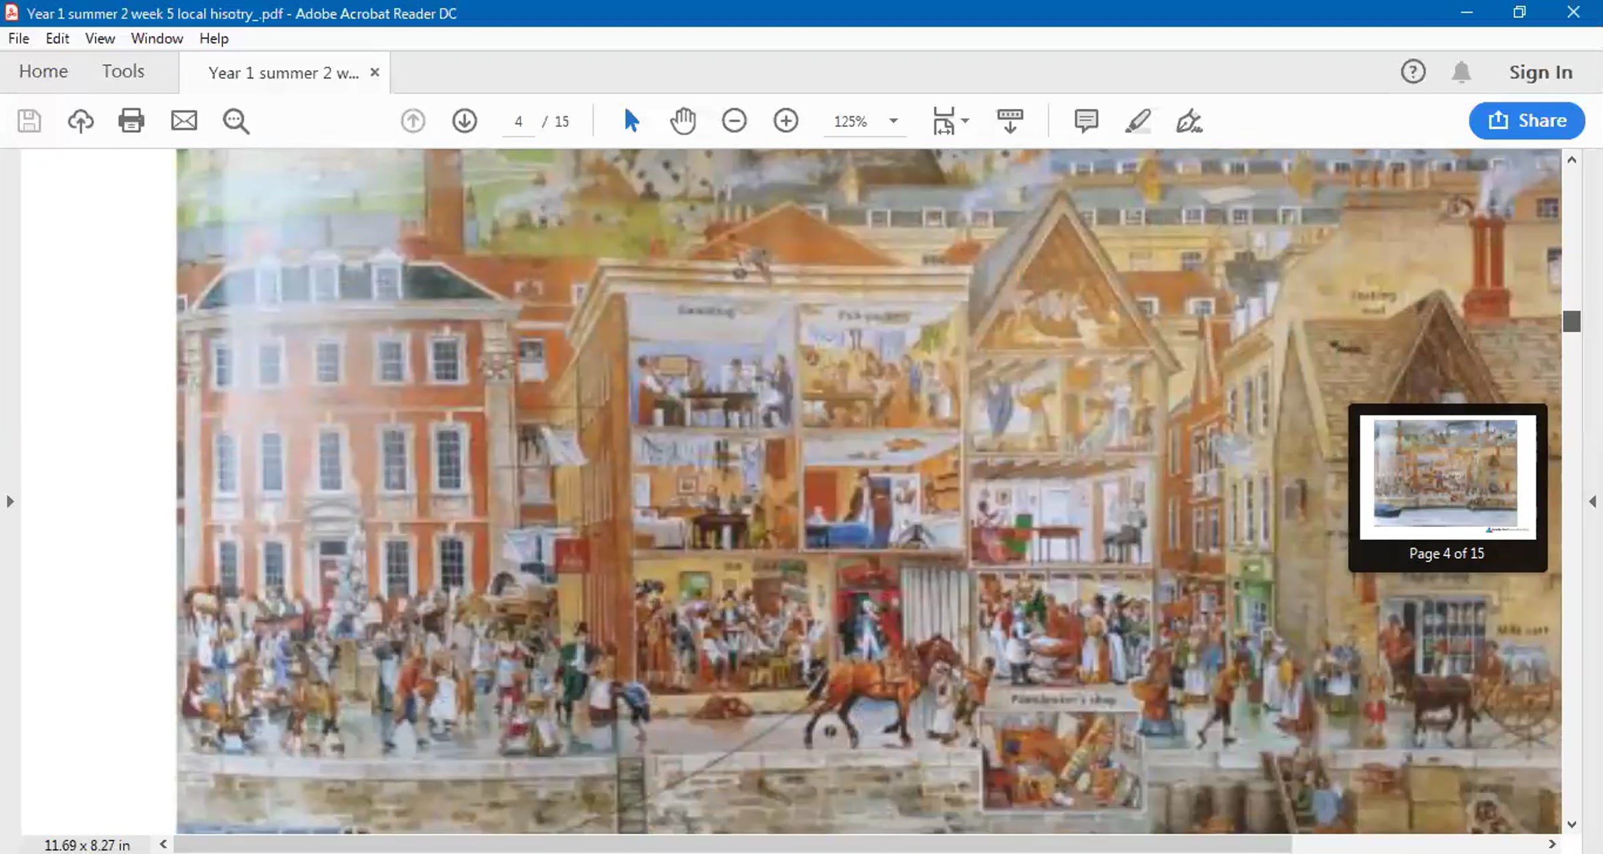Add a sticky note comment

[1086, 121]
